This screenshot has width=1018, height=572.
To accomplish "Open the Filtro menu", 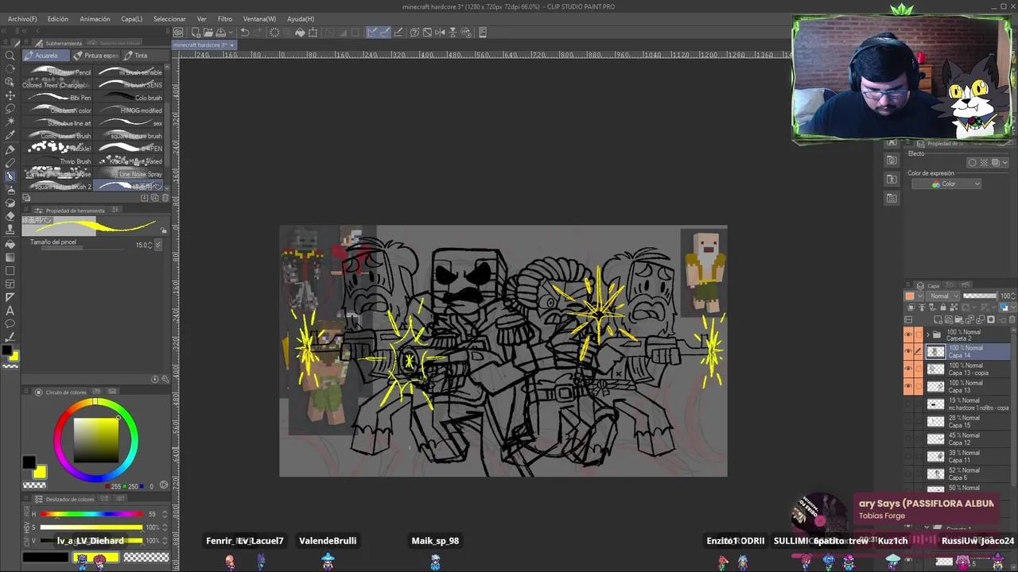I will click(225, 19).
